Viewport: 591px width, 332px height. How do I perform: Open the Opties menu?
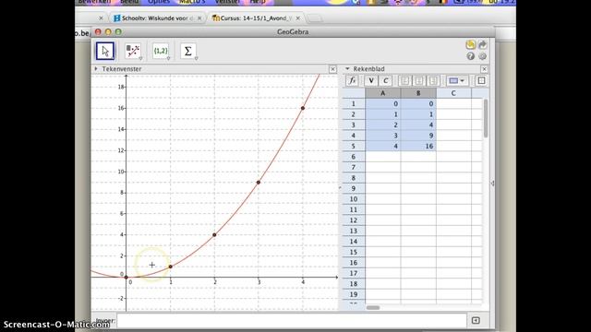pyautogui.click(x=159, y=2)
